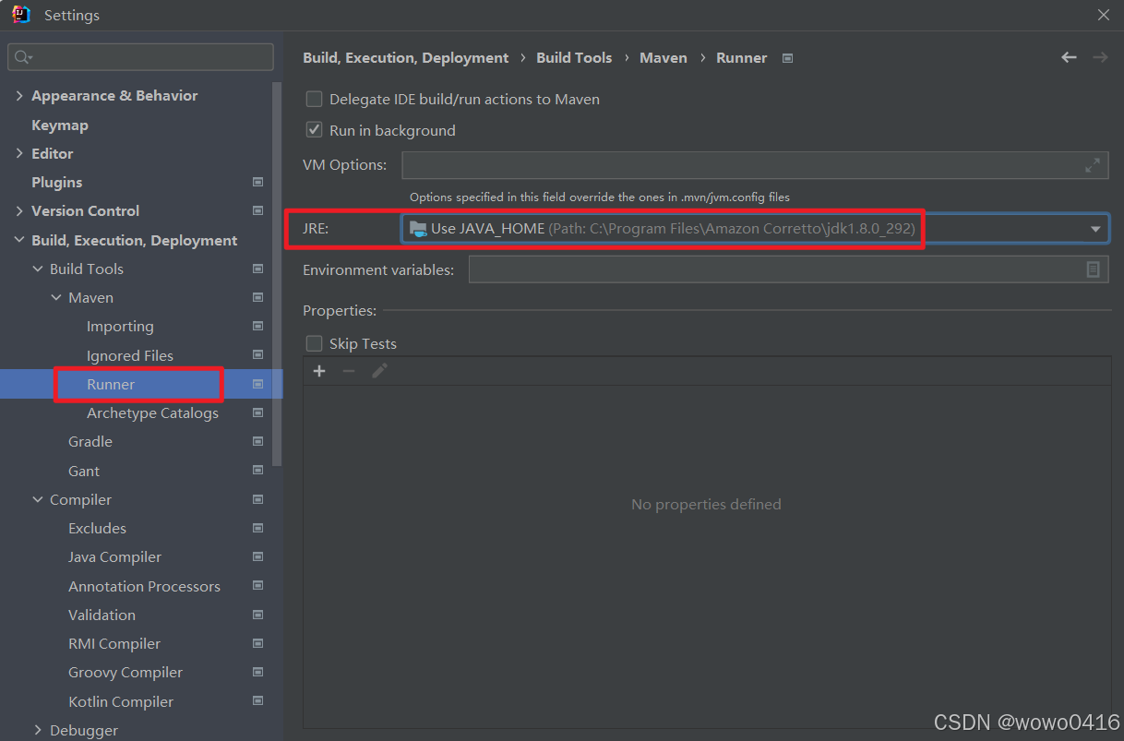Image resolution: width=1124 pixels, height=741 pixels.
Task: Click the settings tree scrollbar
Action: pyautogui.click(x=278, y=272)
